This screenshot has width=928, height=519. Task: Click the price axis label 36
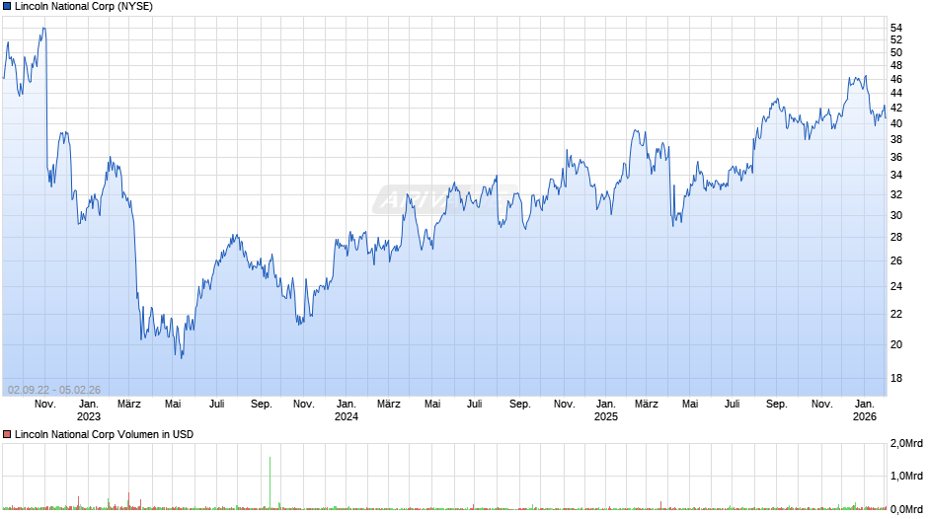[896, 158]
